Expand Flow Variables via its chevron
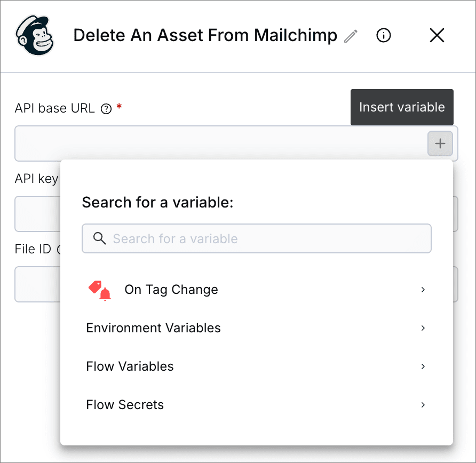 point(423,366)
